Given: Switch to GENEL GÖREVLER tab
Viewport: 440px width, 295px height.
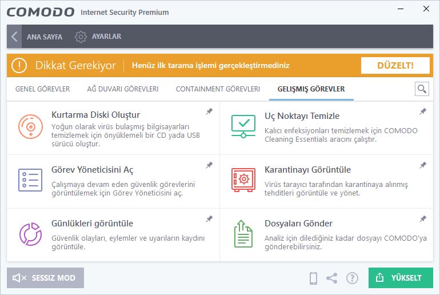Looking at the screenshot, I should click(x=42, y=89).
